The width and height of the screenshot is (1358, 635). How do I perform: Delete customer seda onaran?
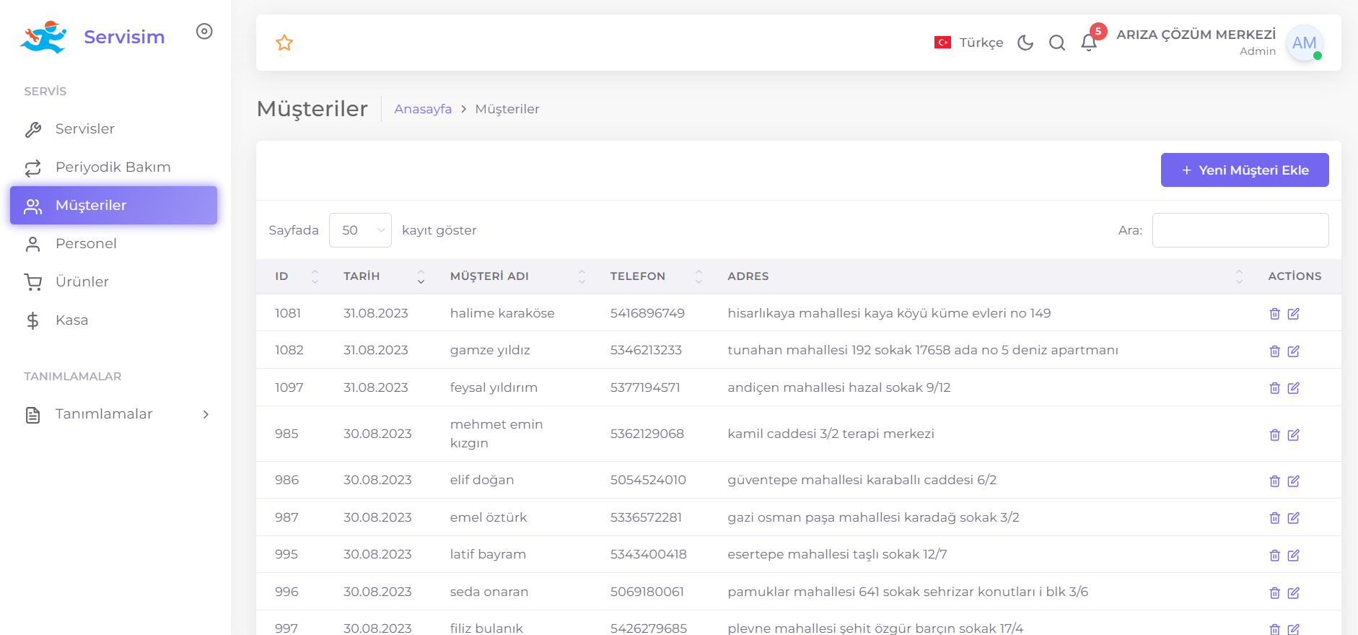coord(1275,593)
